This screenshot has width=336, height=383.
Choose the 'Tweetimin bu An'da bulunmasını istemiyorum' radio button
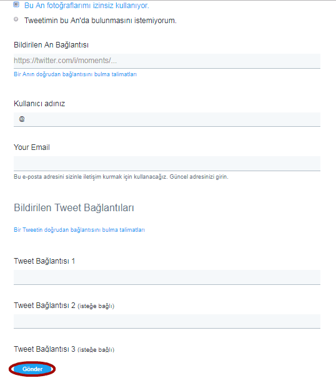click(16, 19)
